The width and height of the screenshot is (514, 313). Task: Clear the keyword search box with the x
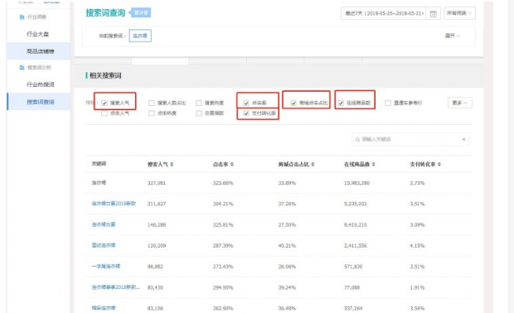[x=464, y=139]
